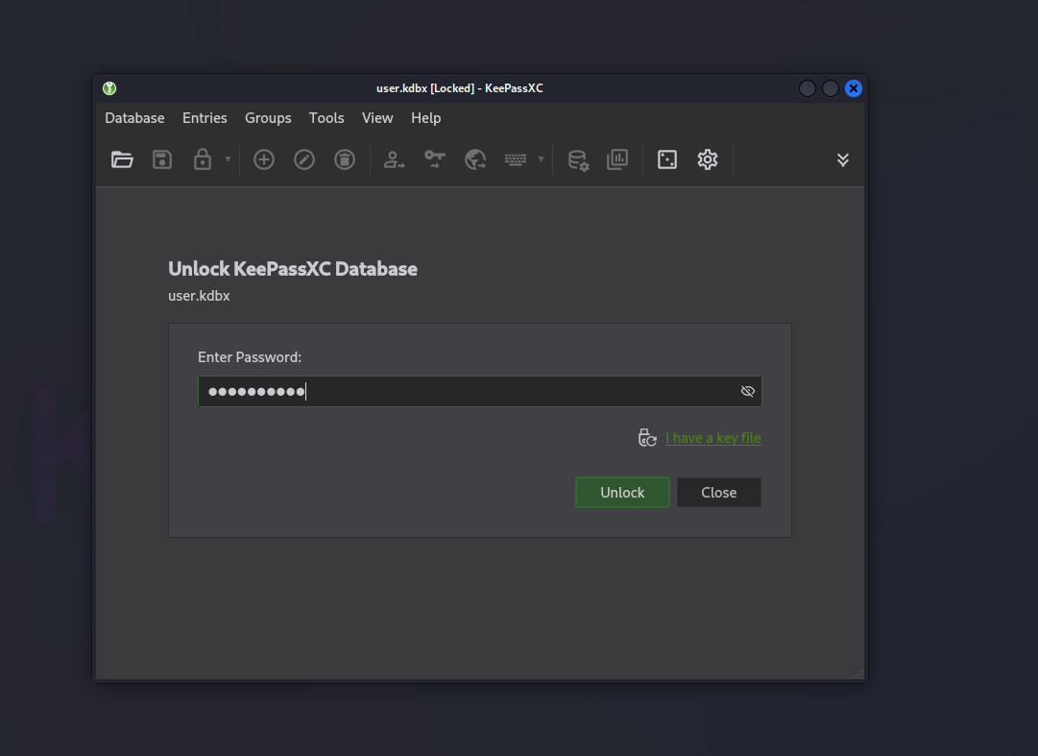Open database reports chart icon
This screenshot has height=756, width=1038.
(617, 159)
